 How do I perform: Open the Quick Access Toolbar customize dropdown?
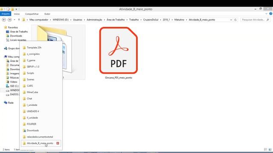click(x=16, y=9)
